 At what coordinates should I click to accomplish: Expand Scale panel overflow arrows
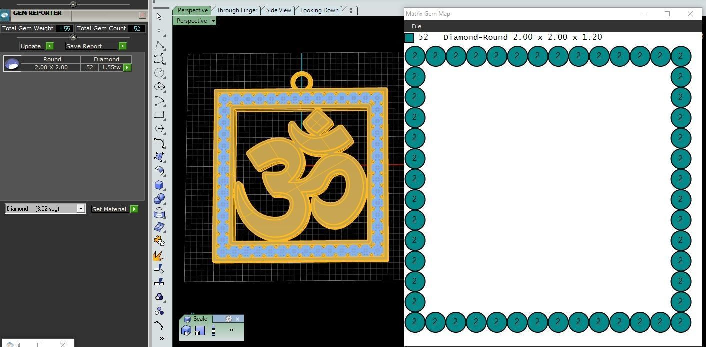(x=231, y=330)
